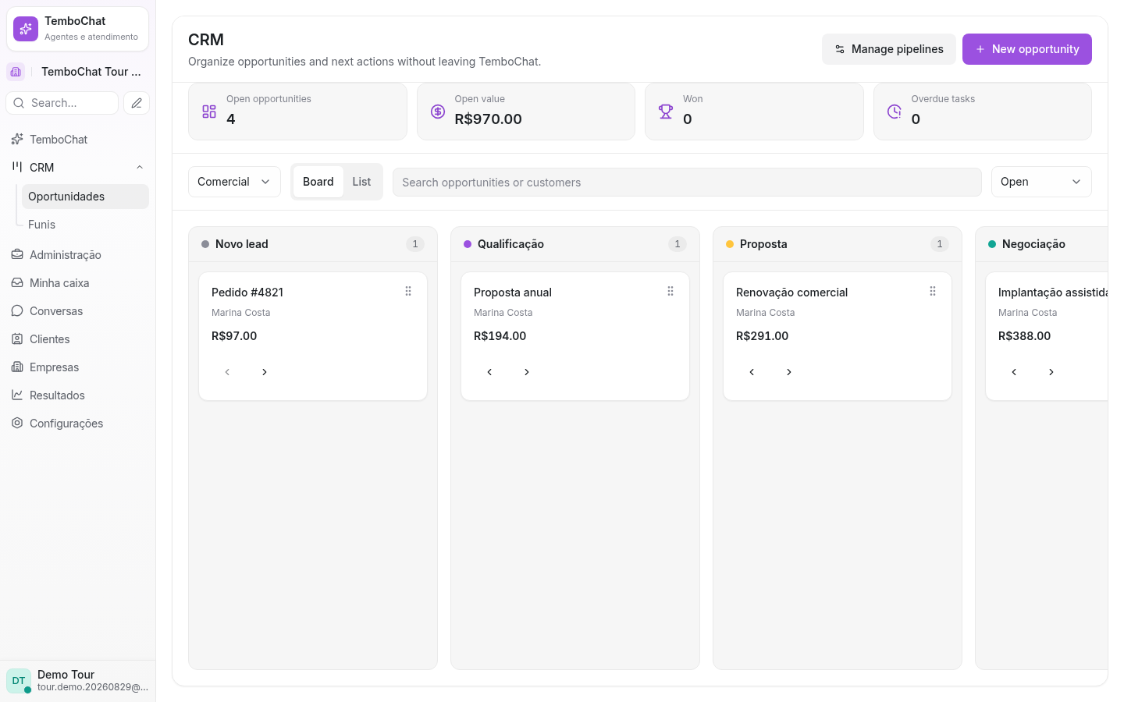This screenshot has width=1124, height=702.
Task: Click the R$194.00 value
Action: tap(500, 336)
